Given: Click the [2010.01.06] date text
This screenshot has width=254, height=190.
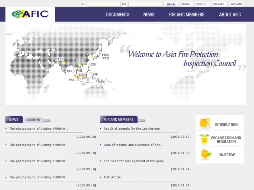Looking at the screenshot, I should [181, 153].
